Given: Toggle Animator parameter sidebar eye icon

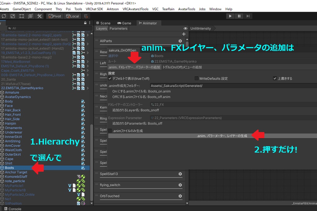Looking at the screenshot, I should click(x=185, y=29).
